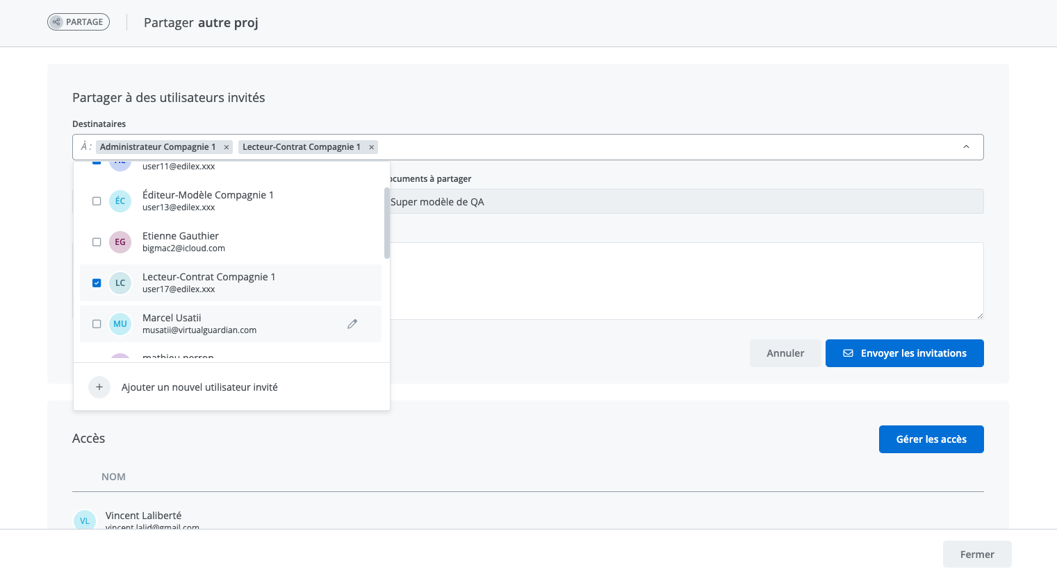The width and height of the screenshot is (1057, 576).
Task: Click the recipient list scrollbar
Action: pos(387,222)
